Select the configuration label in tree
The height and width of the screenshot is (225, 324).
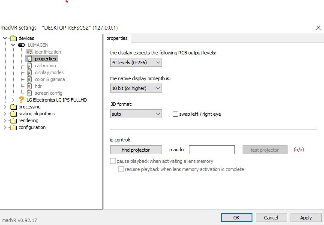32,127
